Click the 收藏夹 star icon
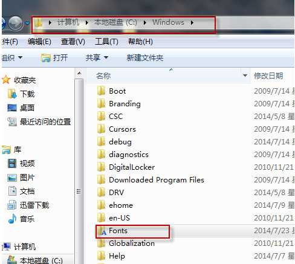The width and height of the screenshot is (295, 264). pos(6,80)
